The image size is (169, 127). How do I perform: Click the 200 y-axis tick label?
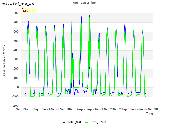[x=16, y=69]
